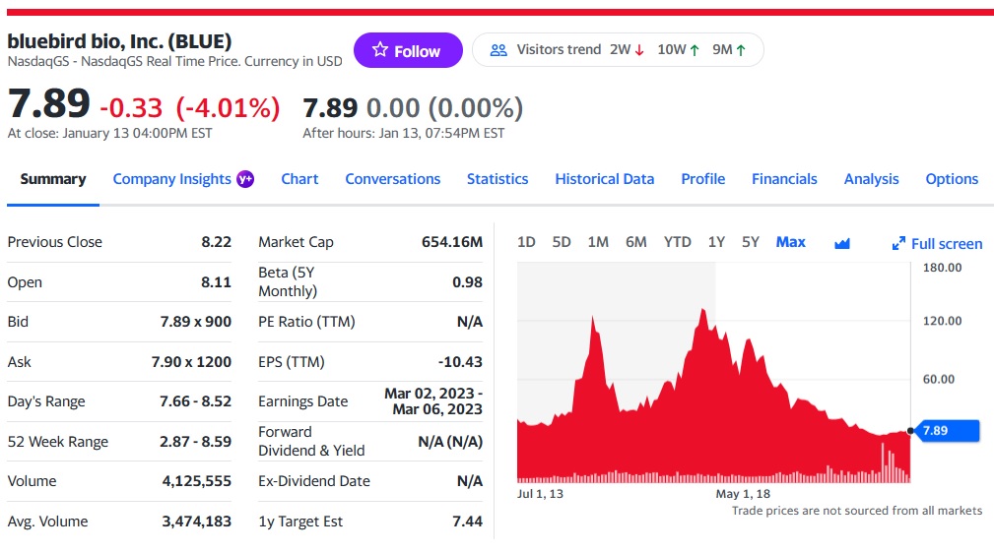
Task: Click the Visitors trend people icon
Action: [x=498, y=50]
